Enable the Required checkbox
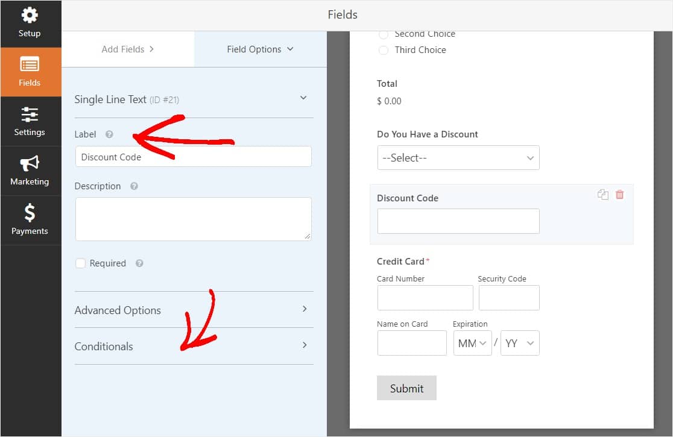Viewport: 673px width, 437px height. coord(80,263)
